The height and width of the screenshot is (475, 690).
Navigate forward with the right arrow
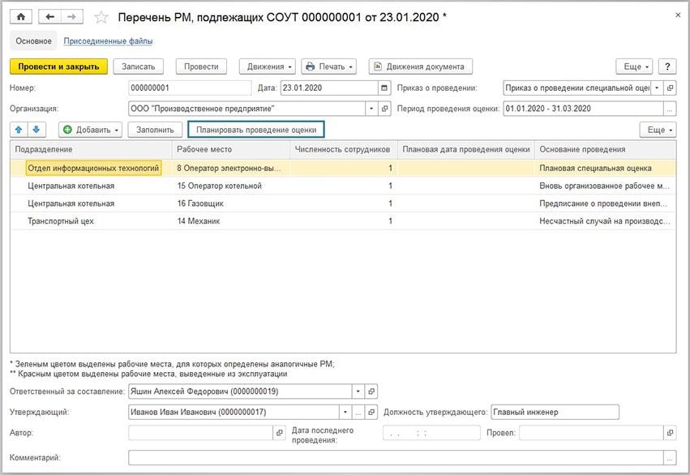coord(71,17)
